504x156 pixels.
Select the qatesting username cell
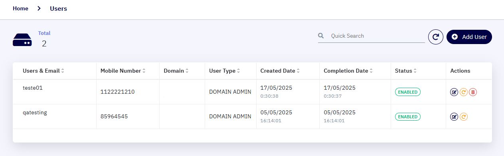click(35, 113)
